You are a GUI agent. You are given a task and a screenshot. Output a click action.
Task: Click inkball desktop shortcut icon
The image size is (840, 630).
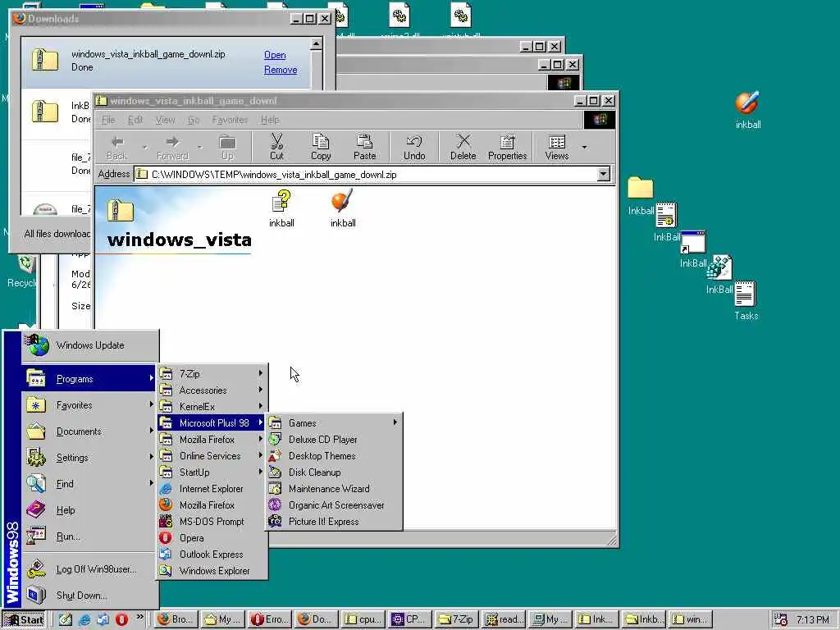(x=747, y=110)
